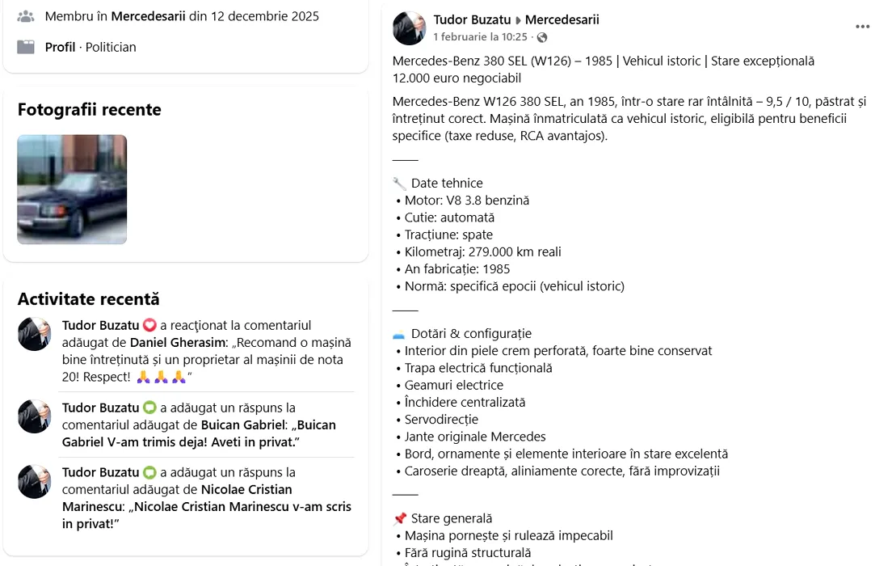Open the post options three-dot menu
Screen dimensions: 892x566
click(x=862, y=27)
